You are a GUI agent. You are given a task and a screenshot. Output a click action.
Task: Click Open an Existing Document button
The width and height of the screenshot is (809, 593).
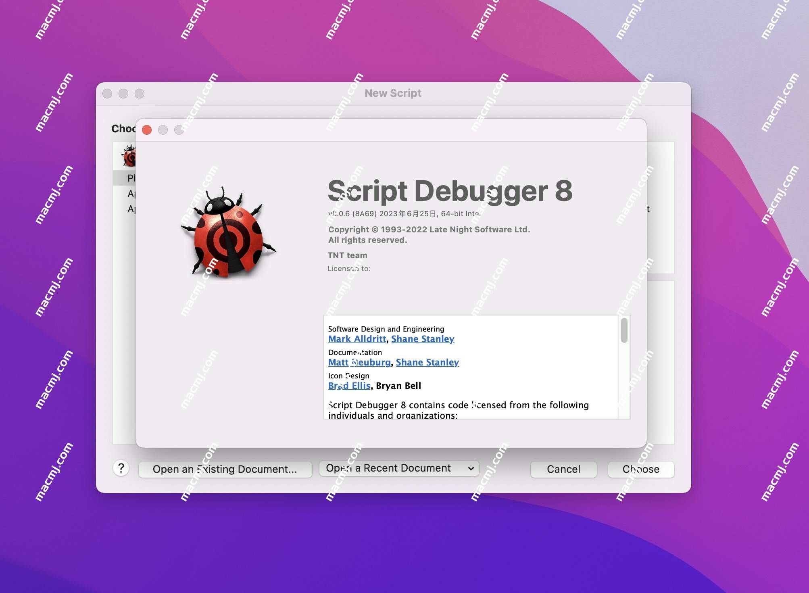click(x=225, y=469)
